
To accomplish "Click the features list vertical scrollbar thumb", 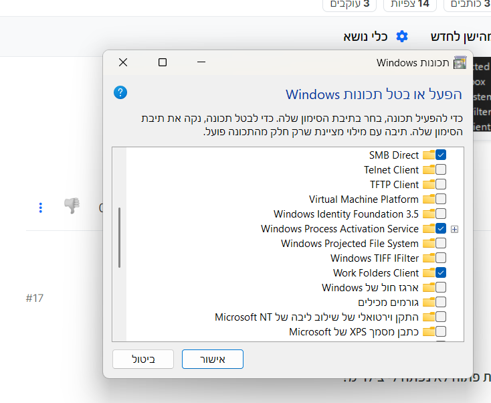I will (119, 238).
